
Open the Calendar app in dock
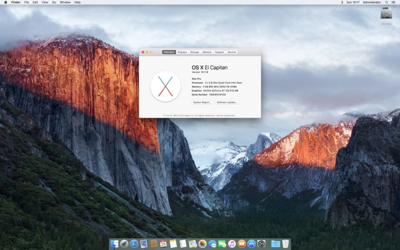pyautogui.click(x=163, y=244)
